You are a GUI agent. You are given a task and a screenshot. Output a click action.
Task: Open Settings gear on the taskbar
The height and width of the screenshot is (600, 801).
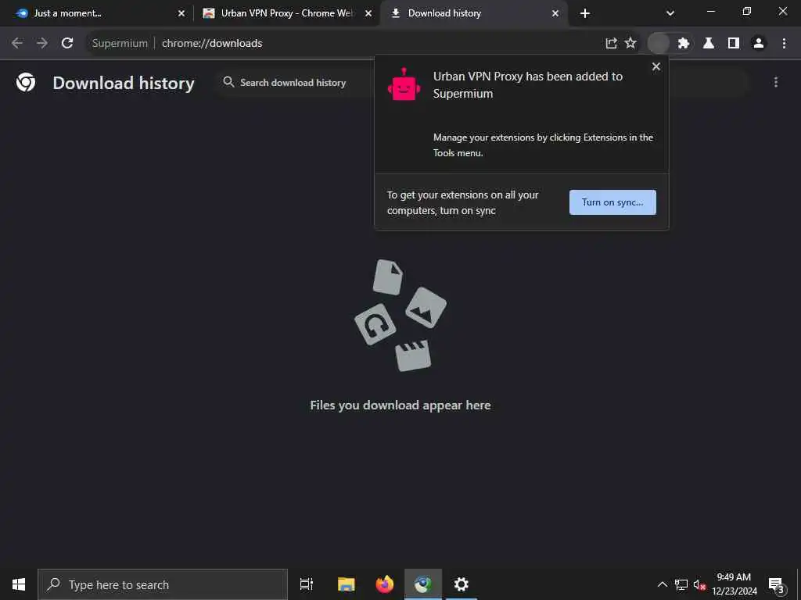[x=462, y=584]
